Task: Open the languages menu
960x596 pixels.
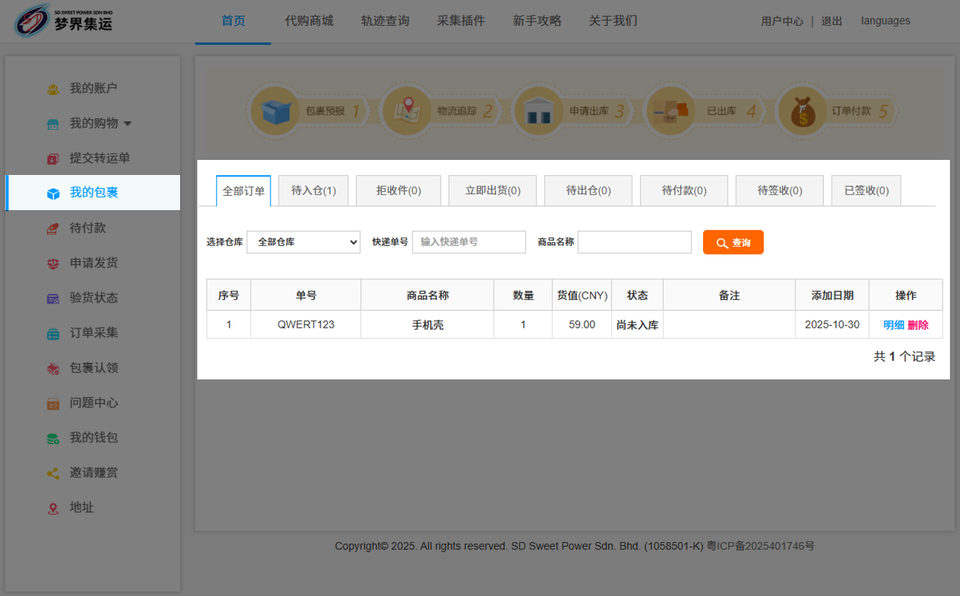Action: [885, 21]
